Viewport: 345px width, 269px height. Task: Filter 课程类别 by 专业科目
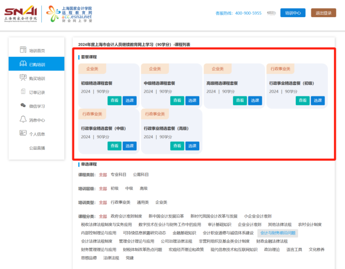(x=119, y=175)
